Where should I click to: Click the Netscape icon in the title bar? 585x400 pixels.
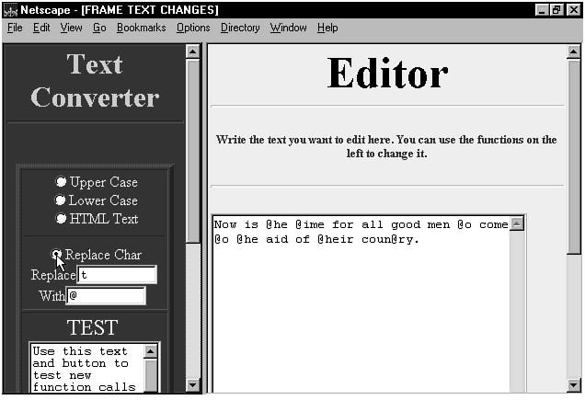pos(10,10)
